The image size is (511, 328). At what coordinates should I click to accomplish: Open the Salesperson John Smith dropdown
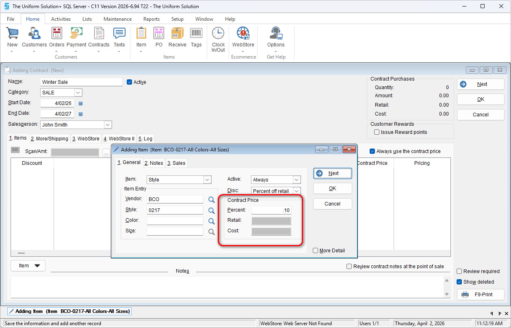[x=108, y=125]
